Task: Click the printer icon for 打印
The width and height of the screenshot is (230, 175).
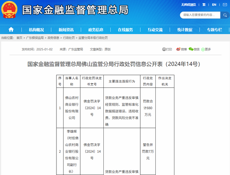Action: click(164, 49)
